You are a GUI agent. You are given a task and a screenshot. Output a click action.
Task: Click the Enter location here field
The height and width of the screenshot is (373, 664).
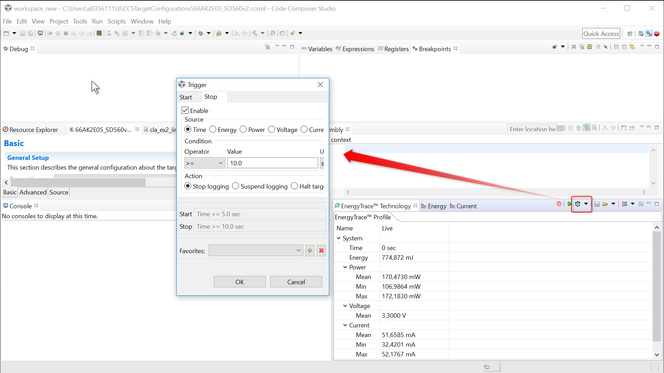coord(533,129)
